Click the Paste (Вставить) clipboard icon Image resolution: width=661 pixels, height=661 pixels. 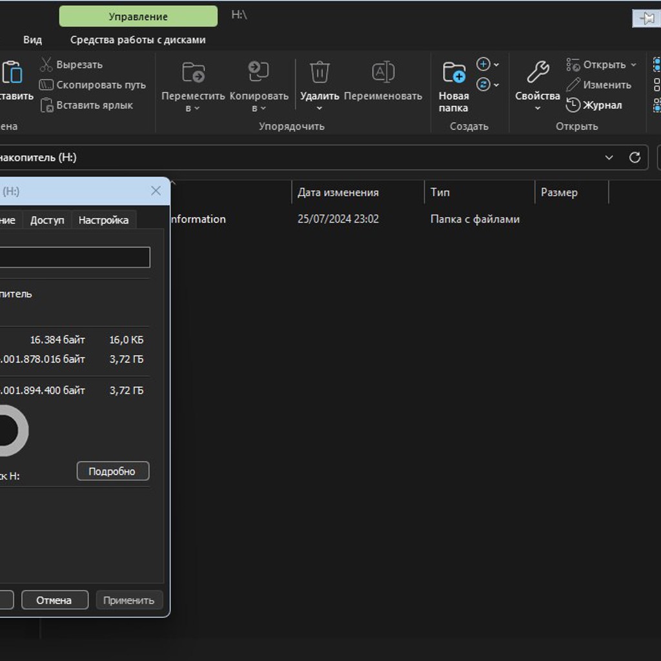tap(12, 72)
